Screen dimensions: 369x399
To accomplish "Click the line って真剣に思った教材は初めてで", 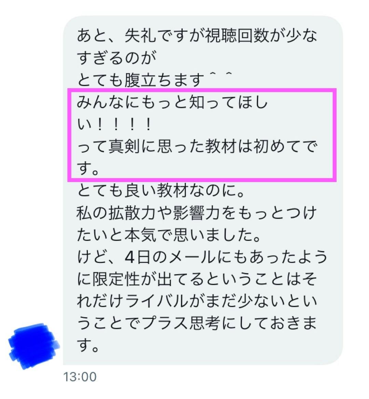I will pyautogui.click(x=197, y=147).
